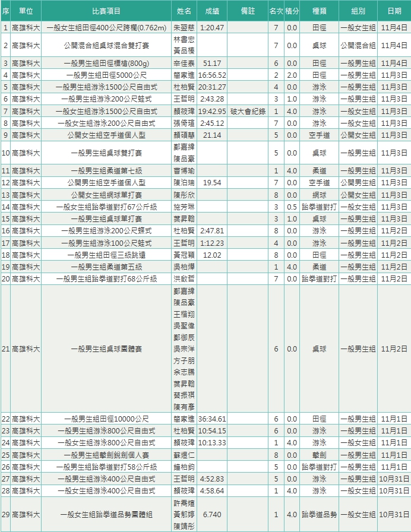The image size is (411, 532).
Task: Select event 一般男生組桌球雙打賽
Action: (x=106, y=153)
